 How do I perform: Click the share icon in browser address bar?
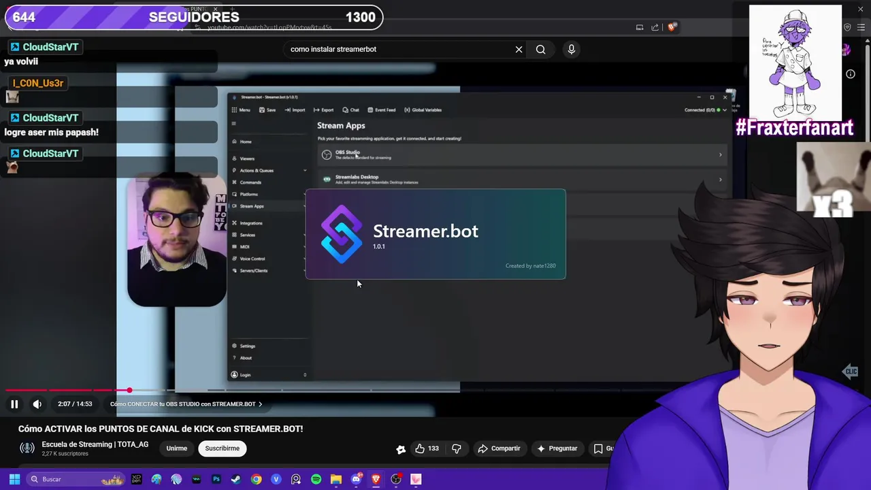655,27
